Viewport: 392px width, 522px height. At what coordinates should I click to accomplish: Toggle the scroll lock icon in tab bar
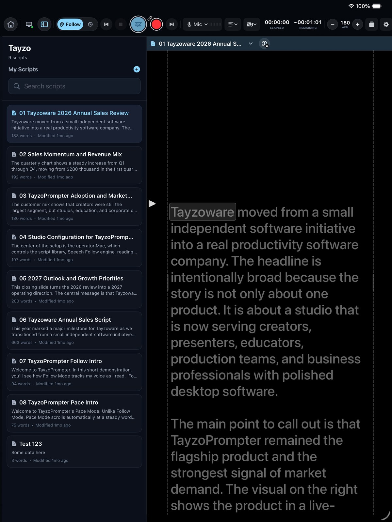point(265,43)
